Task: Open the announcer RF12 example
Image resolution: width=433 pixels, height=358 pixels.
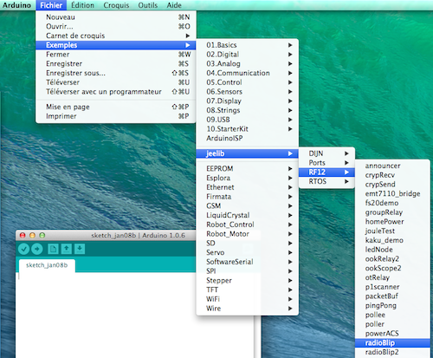Action: click(392, 166)
